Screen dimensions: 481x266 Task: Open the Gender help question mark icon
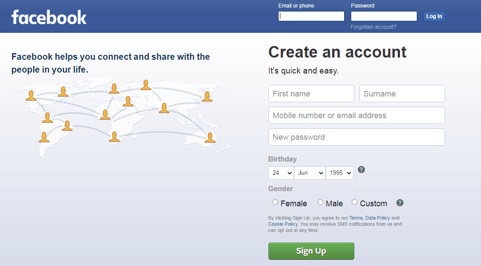point(400,203)
